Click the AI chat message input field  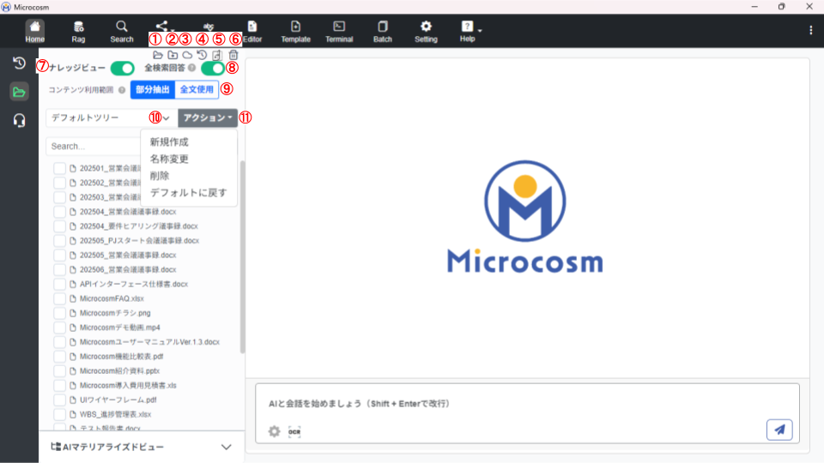522,404
